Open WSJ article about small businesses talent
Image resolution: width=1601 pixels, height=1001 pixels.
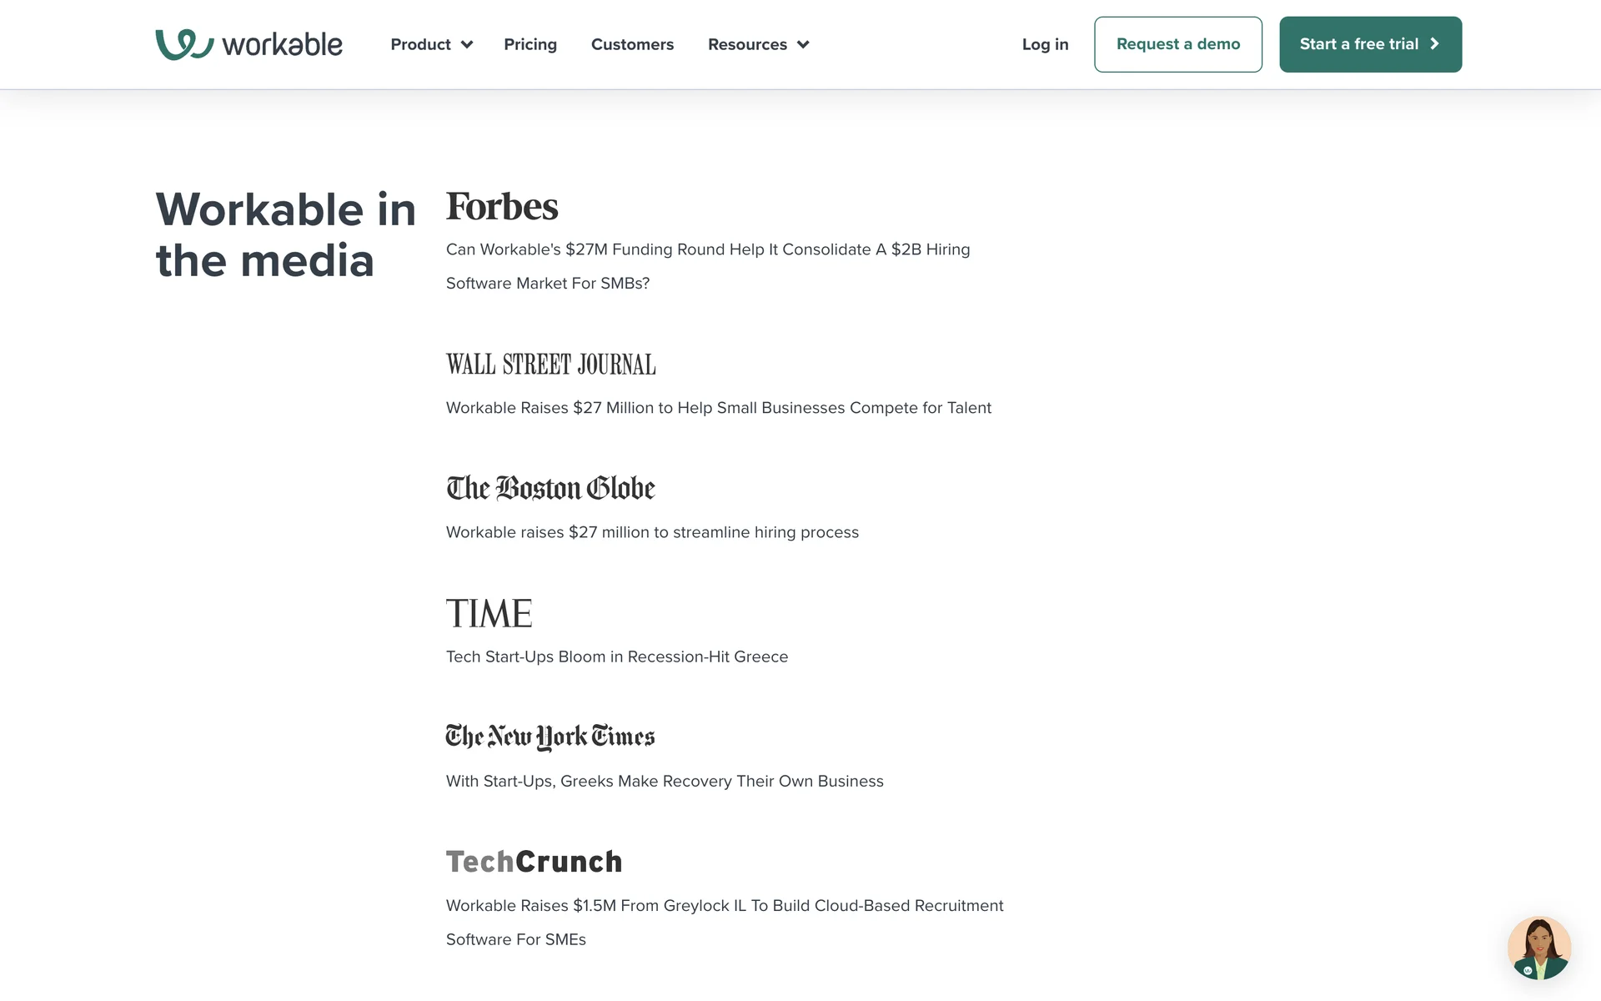[718, 408]
